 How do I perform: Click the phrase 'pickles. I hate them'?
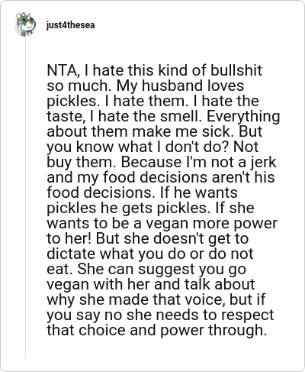click(116, 101)
